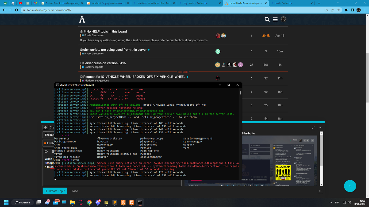Toggle fullscreen composer with the expand arrows icon
The height and width of the screenshot is (207, 369).
pos(313,128)
